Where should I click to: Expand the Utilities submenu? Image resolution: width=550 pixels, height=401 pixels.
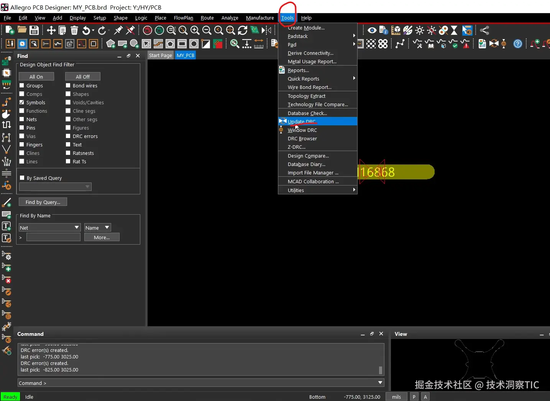pyautogui.click(x=317, y=190)
